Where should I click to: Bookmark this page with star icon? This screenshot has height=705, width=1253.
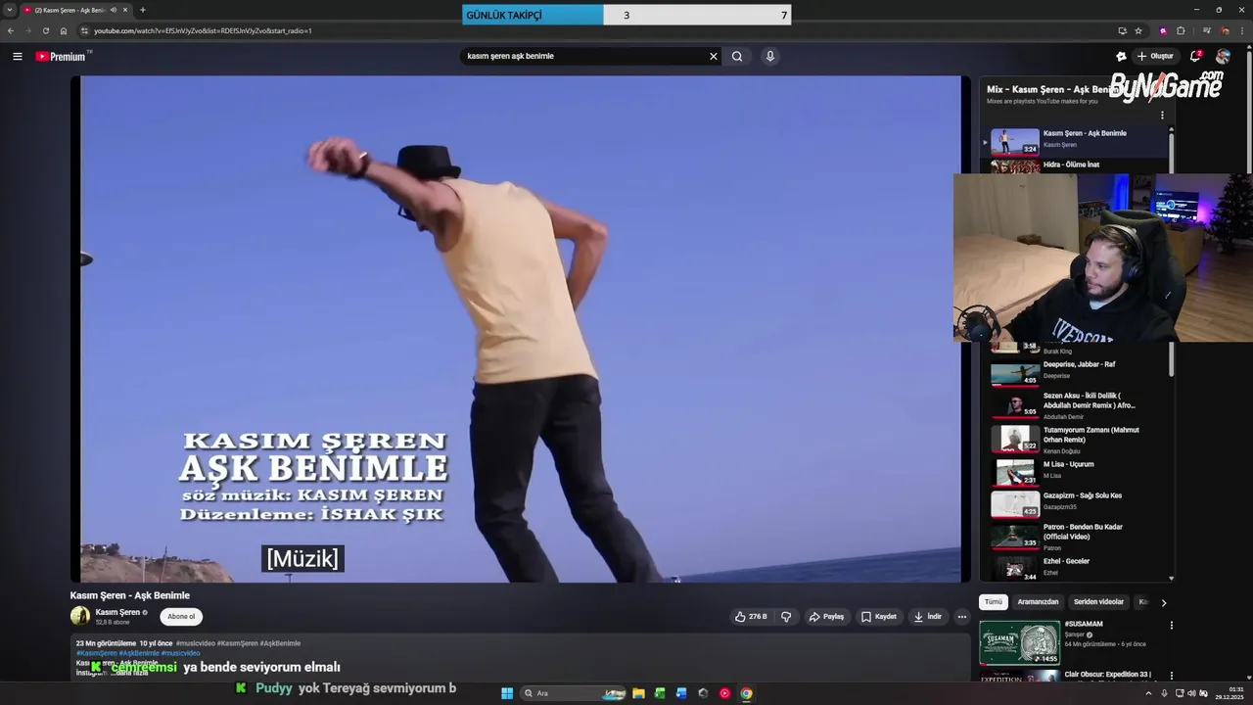(x=1138, y=30)
